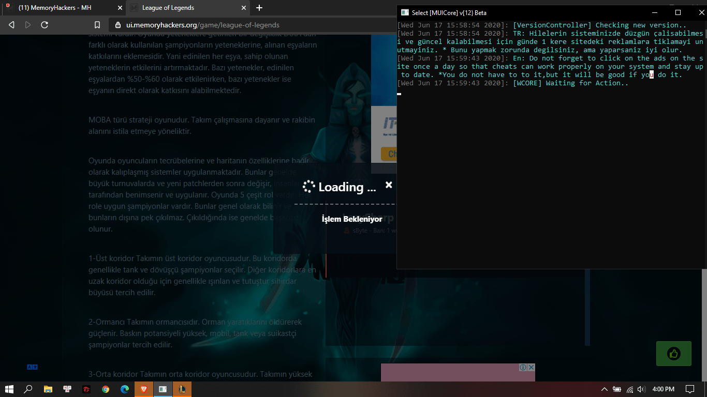Click 'MOBA türü strateji oyunudur' paragraph text

(202, 126)
